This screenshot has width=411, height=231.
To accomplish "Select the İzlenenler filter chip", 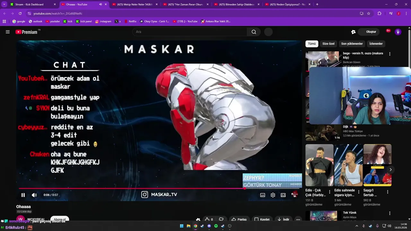I will point(376,44).
